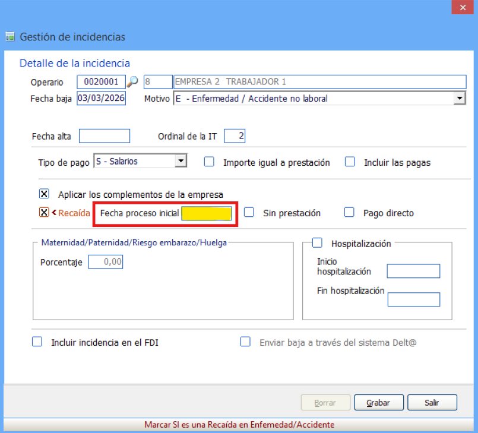Click the magnifier search icon beside Operario
This screenshot has height=433, width=478.
[133, 82]
